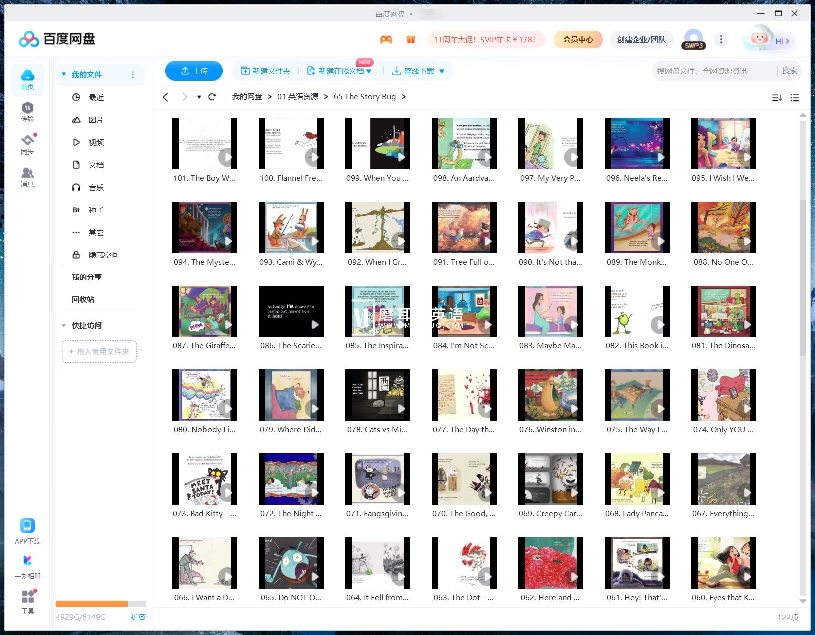The image size is (815, 635).
Task: Open 会员中心 (Membership Center)
Action: click(577, 39)
